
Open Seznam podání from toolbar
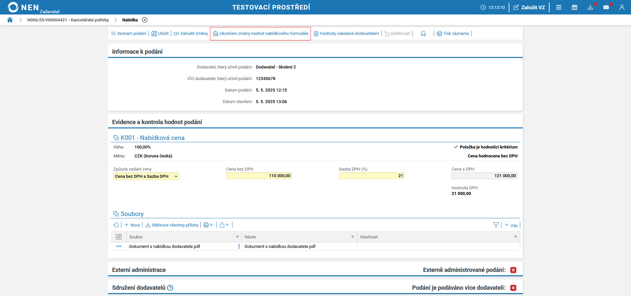click(129, 34)
